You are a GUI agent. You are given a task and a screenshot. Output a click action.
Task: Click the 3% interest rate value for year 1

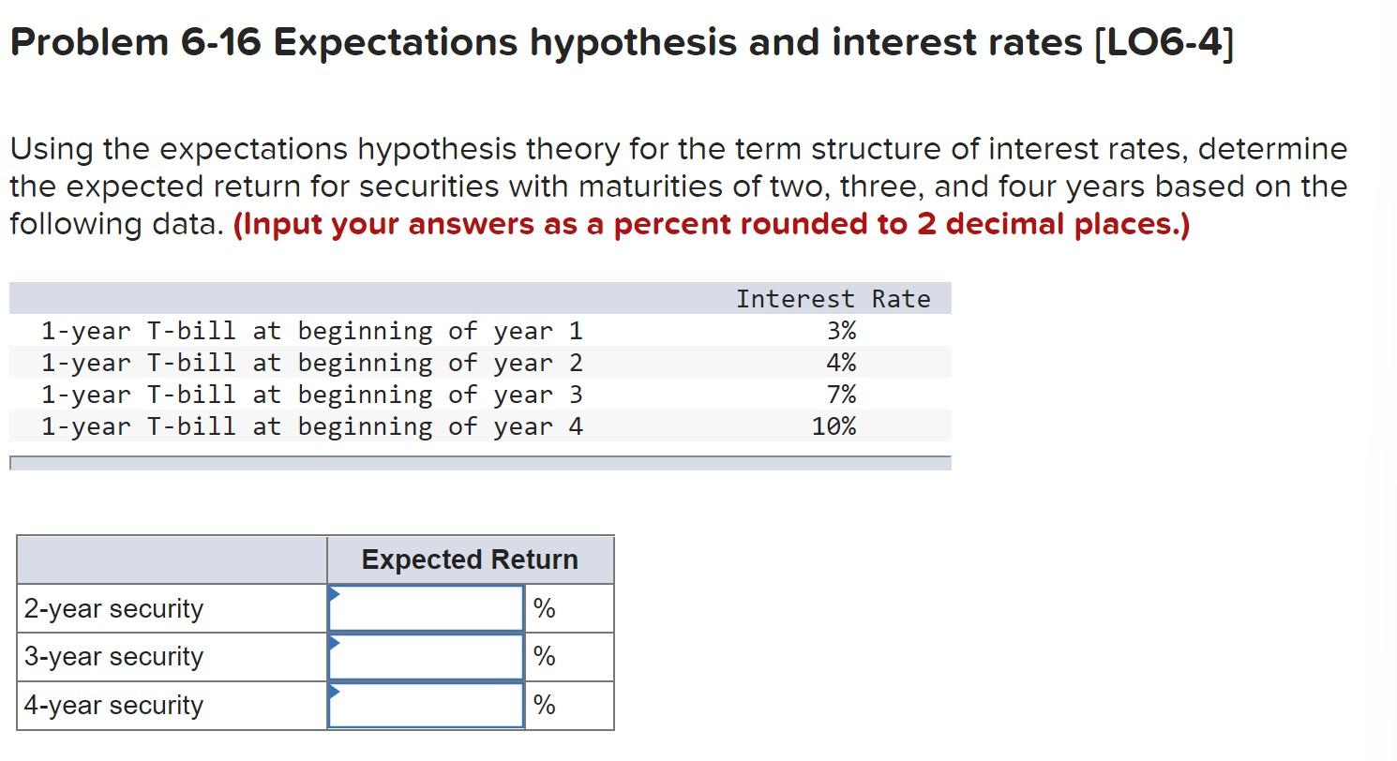pos(842,330)
